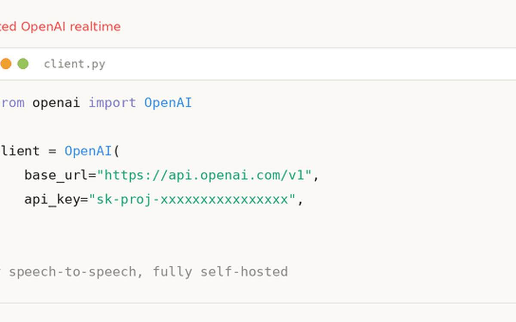
Task: Click the "https://api.openai.com/v1" string
Action: (204, 175)
